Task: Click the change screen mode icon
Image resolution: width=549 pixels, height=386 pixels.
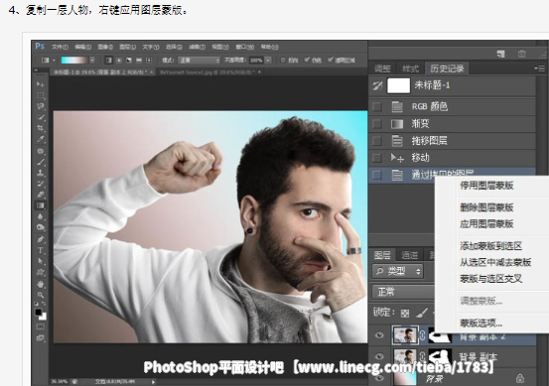Action: 41,338
